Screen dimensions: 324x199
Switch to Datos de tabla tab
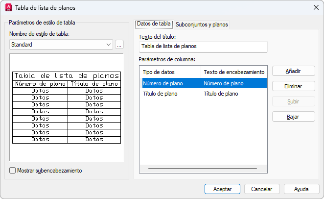(154, 24)
